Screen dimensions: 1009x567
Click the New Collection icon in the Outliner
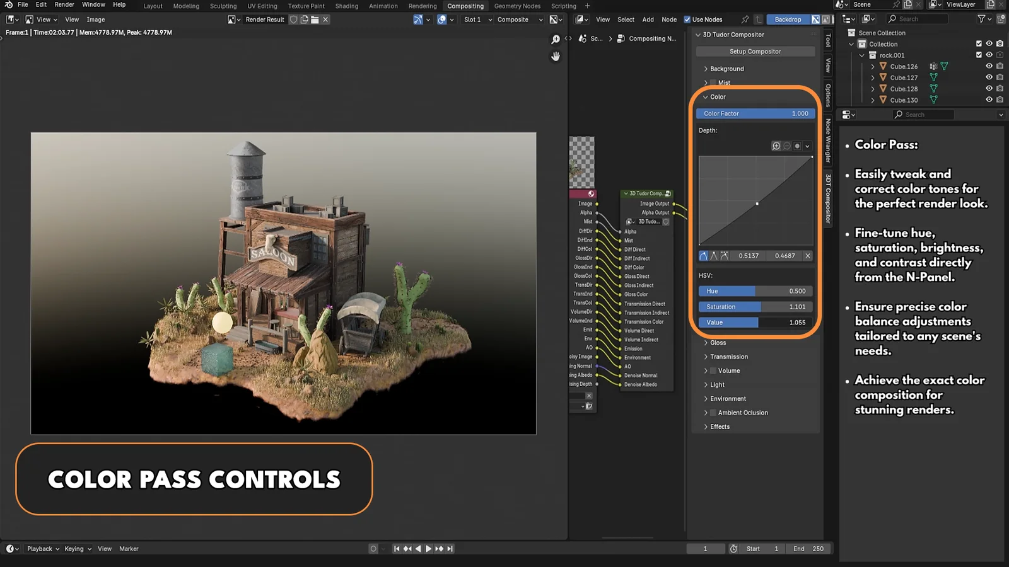coord(1001,18)
